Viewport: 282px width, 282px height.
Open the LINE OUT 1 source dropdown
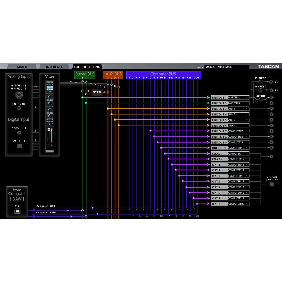238,98
